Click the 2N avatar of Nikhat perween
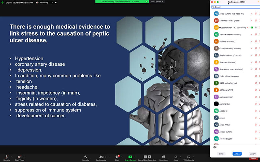Image resolution: width=260 pixels, height=162 pixels. 216,76
